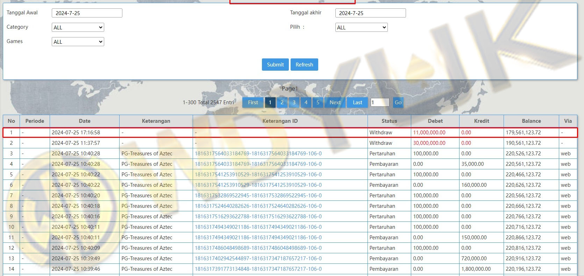The image size is (584, 276).
Task: Go to First page
Action: click(x=253, y=102)
